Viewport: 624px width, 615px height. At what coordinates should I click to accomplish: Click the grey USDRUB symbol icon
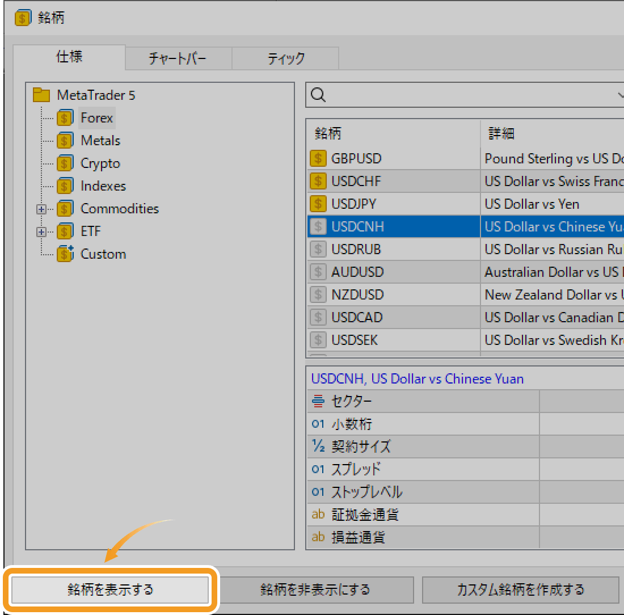point(318,249)
